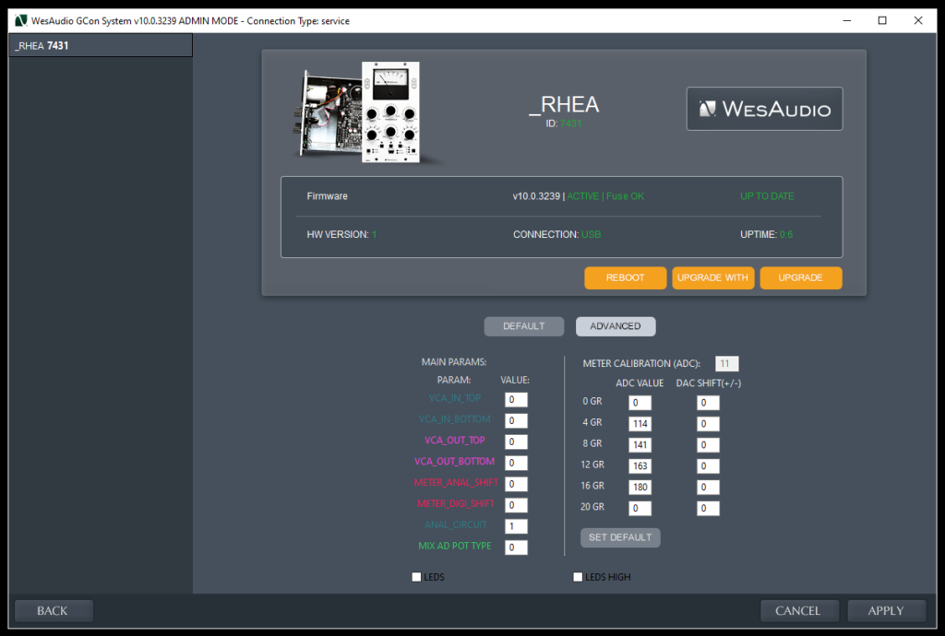Focus the VCA_IN_BOTTOM value field
Screen dimensions: 945x636
[x=516, y=420]
